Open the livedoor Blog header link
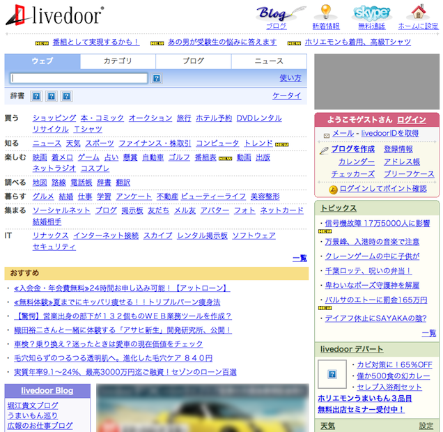 click(47, 390)
